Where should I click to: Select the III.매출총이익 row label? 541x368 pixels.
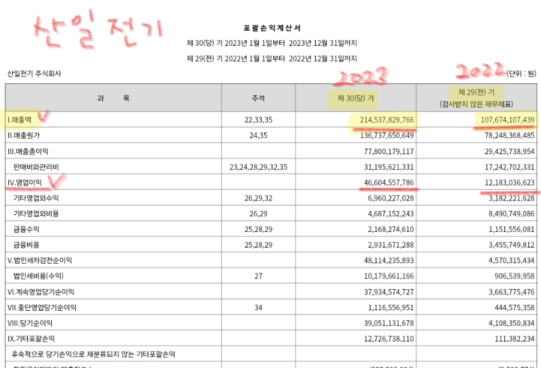(28, 151)
